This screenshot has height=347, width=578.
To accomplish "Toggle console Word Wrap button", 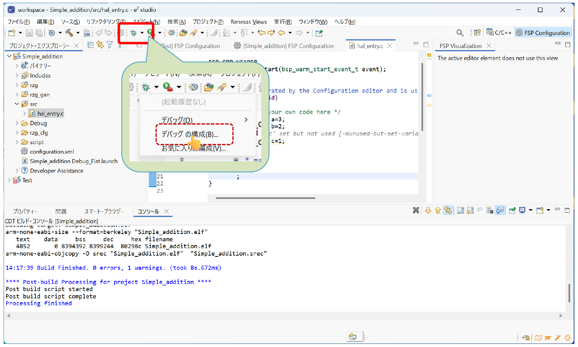I will click(x=480, y=210).
